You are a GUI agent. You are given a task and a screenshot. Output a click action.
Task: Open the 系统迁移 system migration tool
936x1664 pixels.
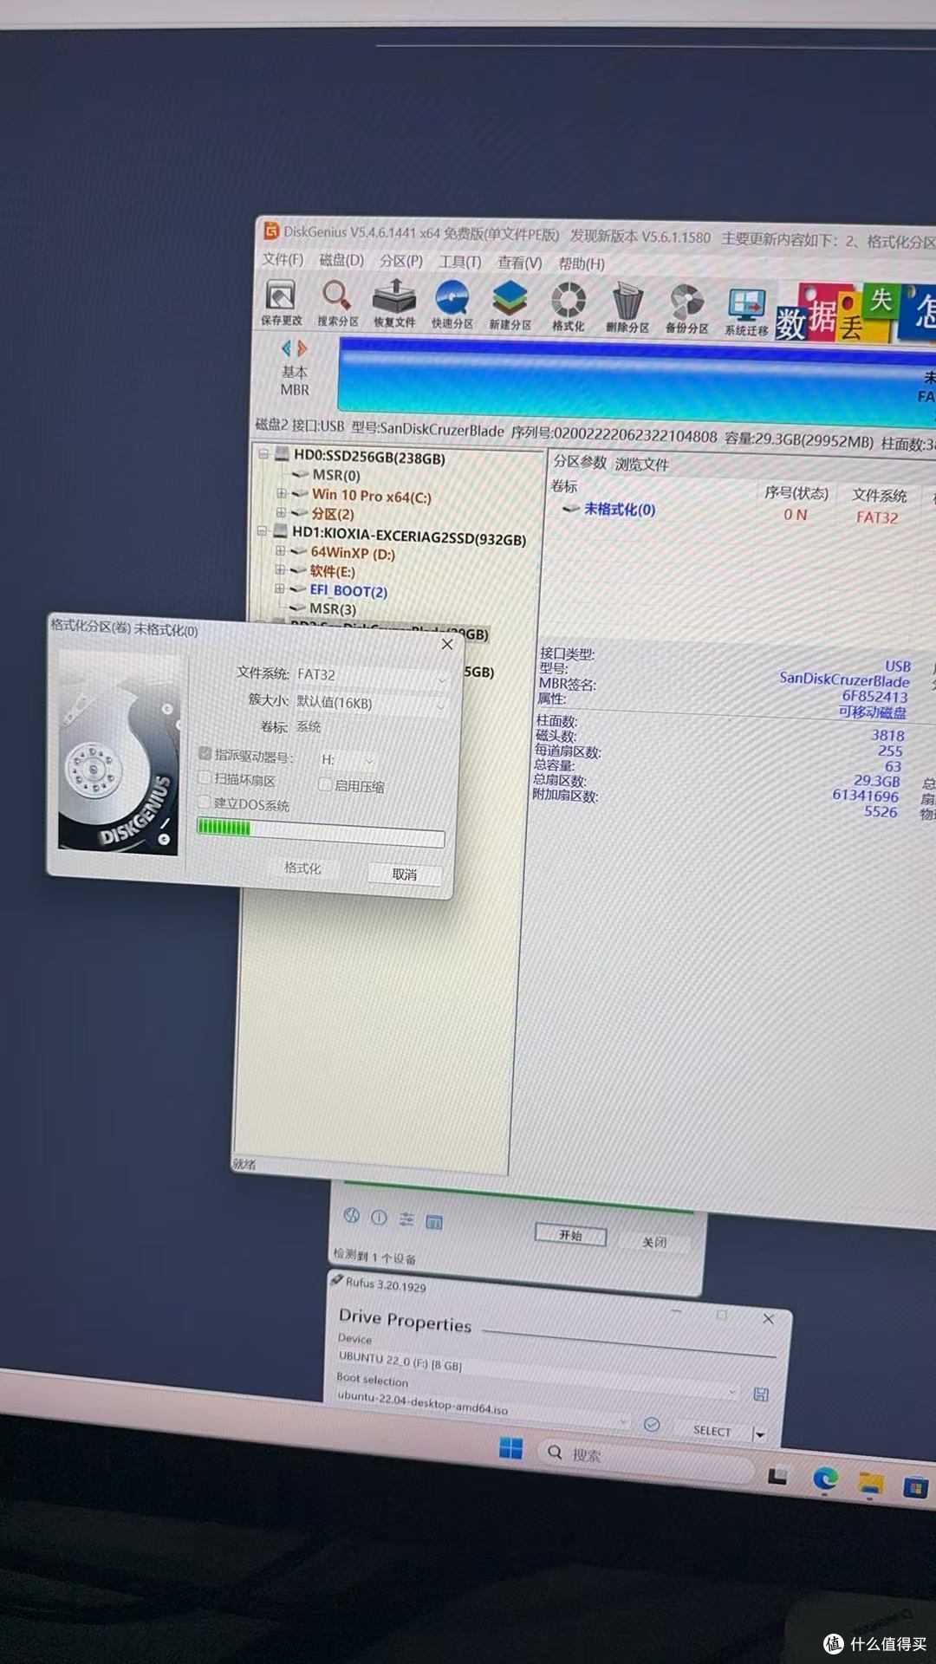(x=746, y=311)
